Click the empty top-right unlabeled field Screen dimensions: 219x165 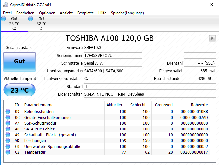tap(200, 48)
